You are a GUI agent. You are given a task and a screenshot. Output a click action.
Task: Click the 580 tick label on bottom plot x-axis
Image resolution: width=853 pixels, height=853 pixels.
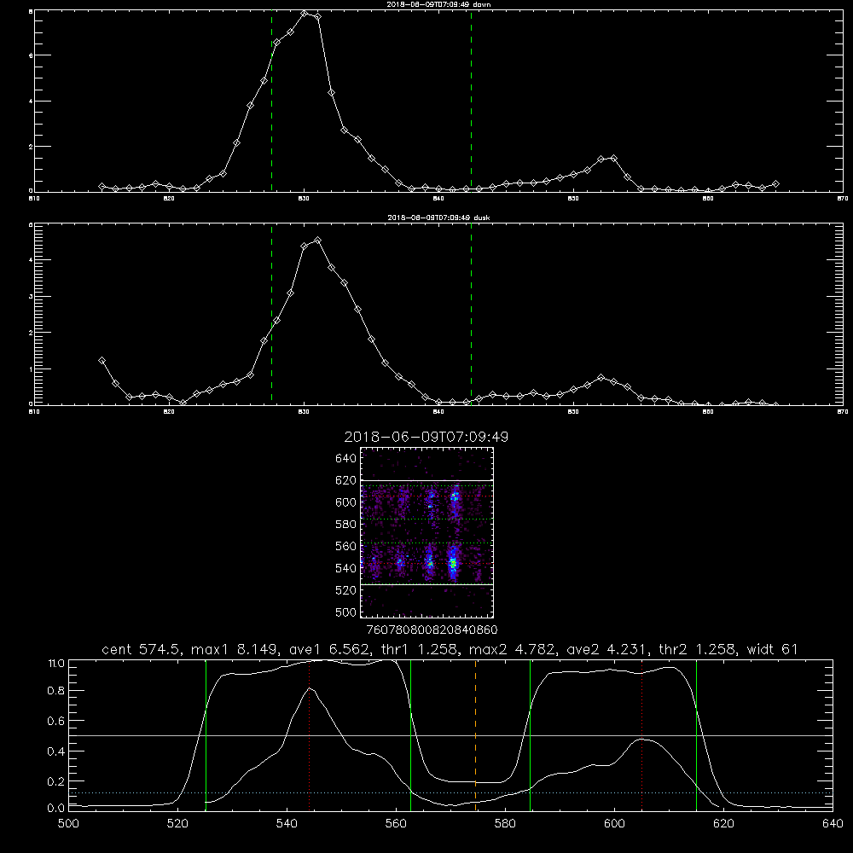click(505, 824)
